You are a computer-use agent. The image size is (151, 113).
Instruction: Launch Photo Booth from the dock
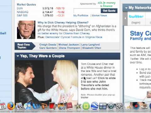coord(53,106)
